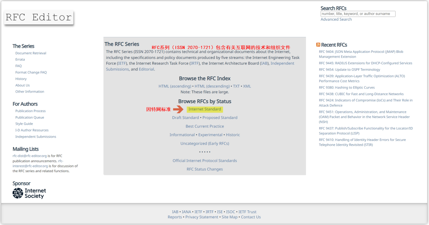Click the IRTF link in the RFC Series paragraph
The width and height of the screenshot is (429, 225).
point(195,63)
